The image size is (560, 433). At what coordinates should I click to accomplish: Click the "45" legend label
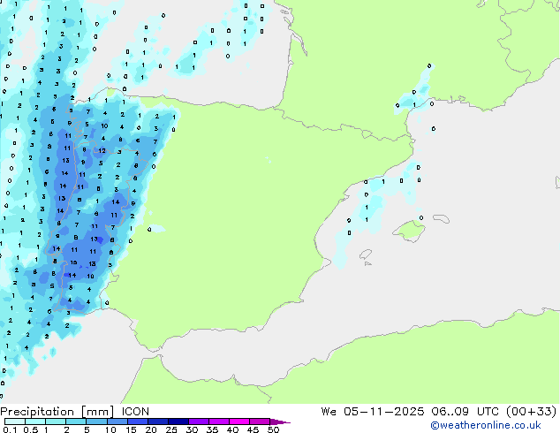pyautogui.click(x=253, y=429)
